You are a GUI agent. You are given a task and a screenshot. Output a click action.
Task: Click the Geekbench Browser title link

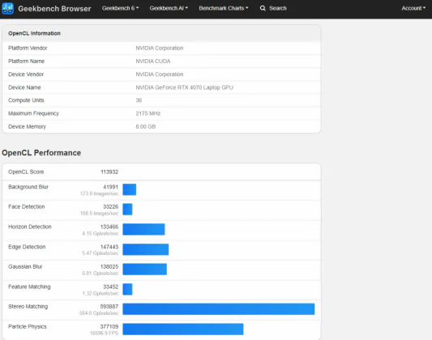(x=54, y=9)
